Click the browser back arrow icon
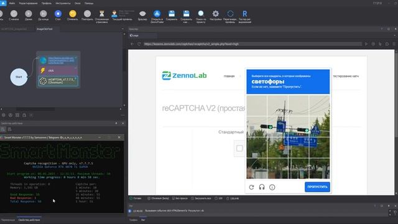The image size is (398, 224). tap(132, 44)
